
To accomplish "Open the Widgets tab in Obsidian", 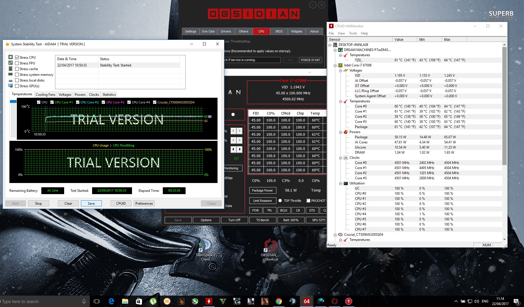I will pos(296,31).
